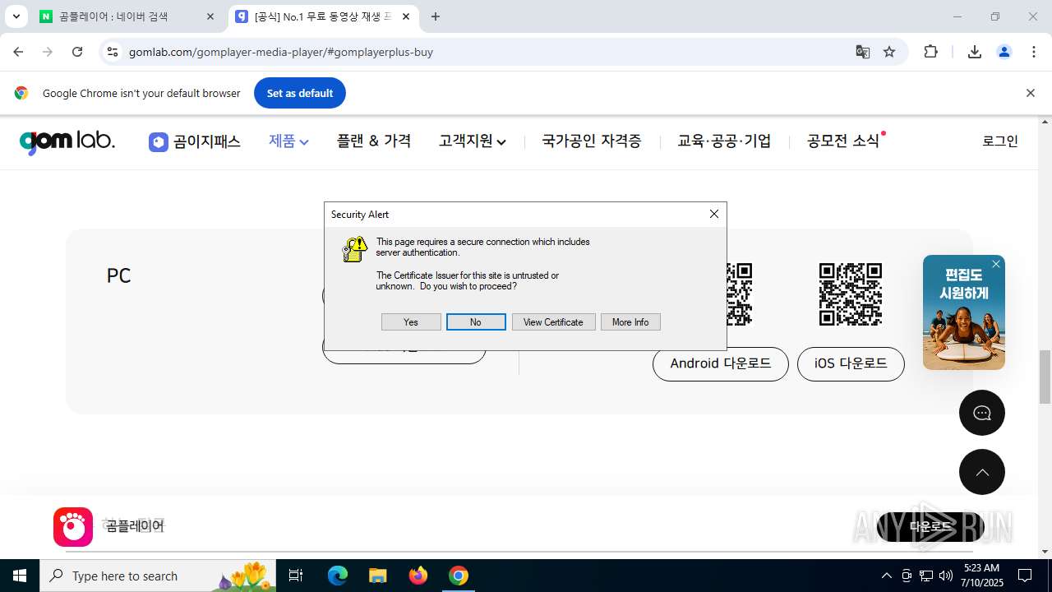Click Yes in Security Alert dialog

coord(411,322)
